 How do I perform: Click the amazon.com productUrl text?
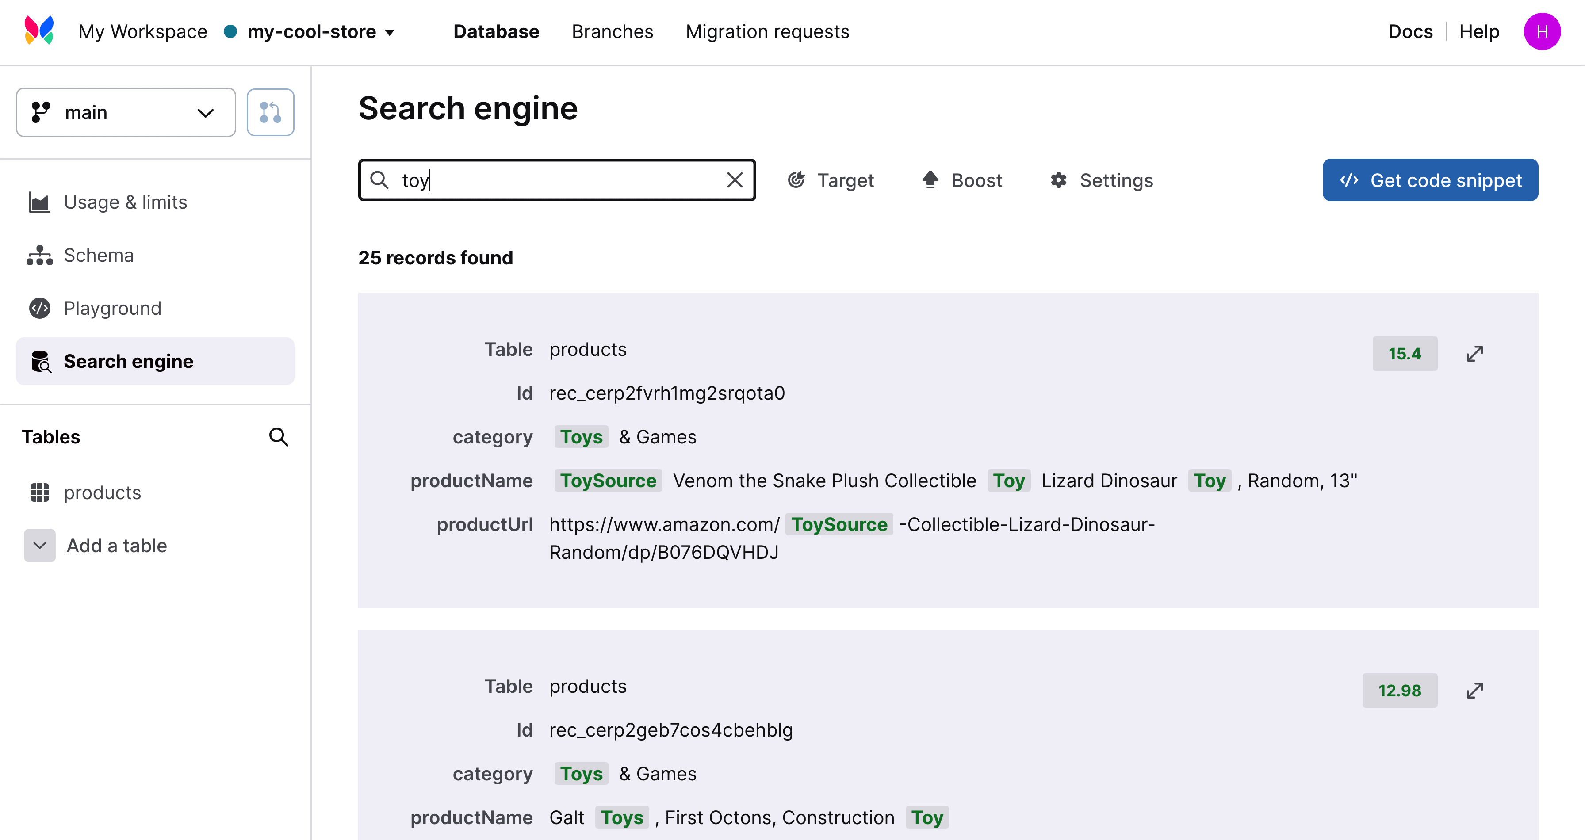(x=852, y=538)
